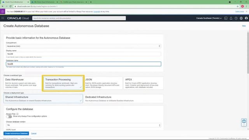Click the Upgrade link in trial banner

96,12
